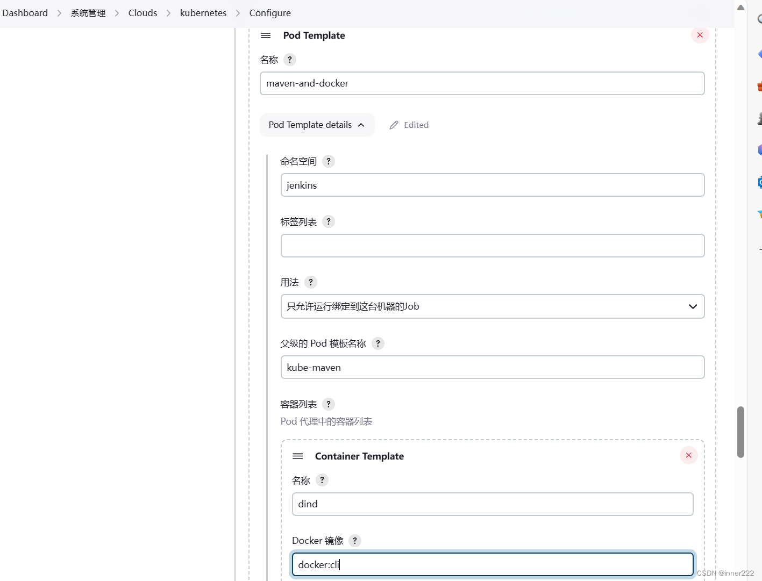Click the scroll up arrow
762x581 pixels.
click(x=740, y=8)
